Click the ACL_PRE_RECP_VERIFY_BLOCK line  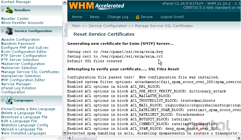[x=147, y=91]
